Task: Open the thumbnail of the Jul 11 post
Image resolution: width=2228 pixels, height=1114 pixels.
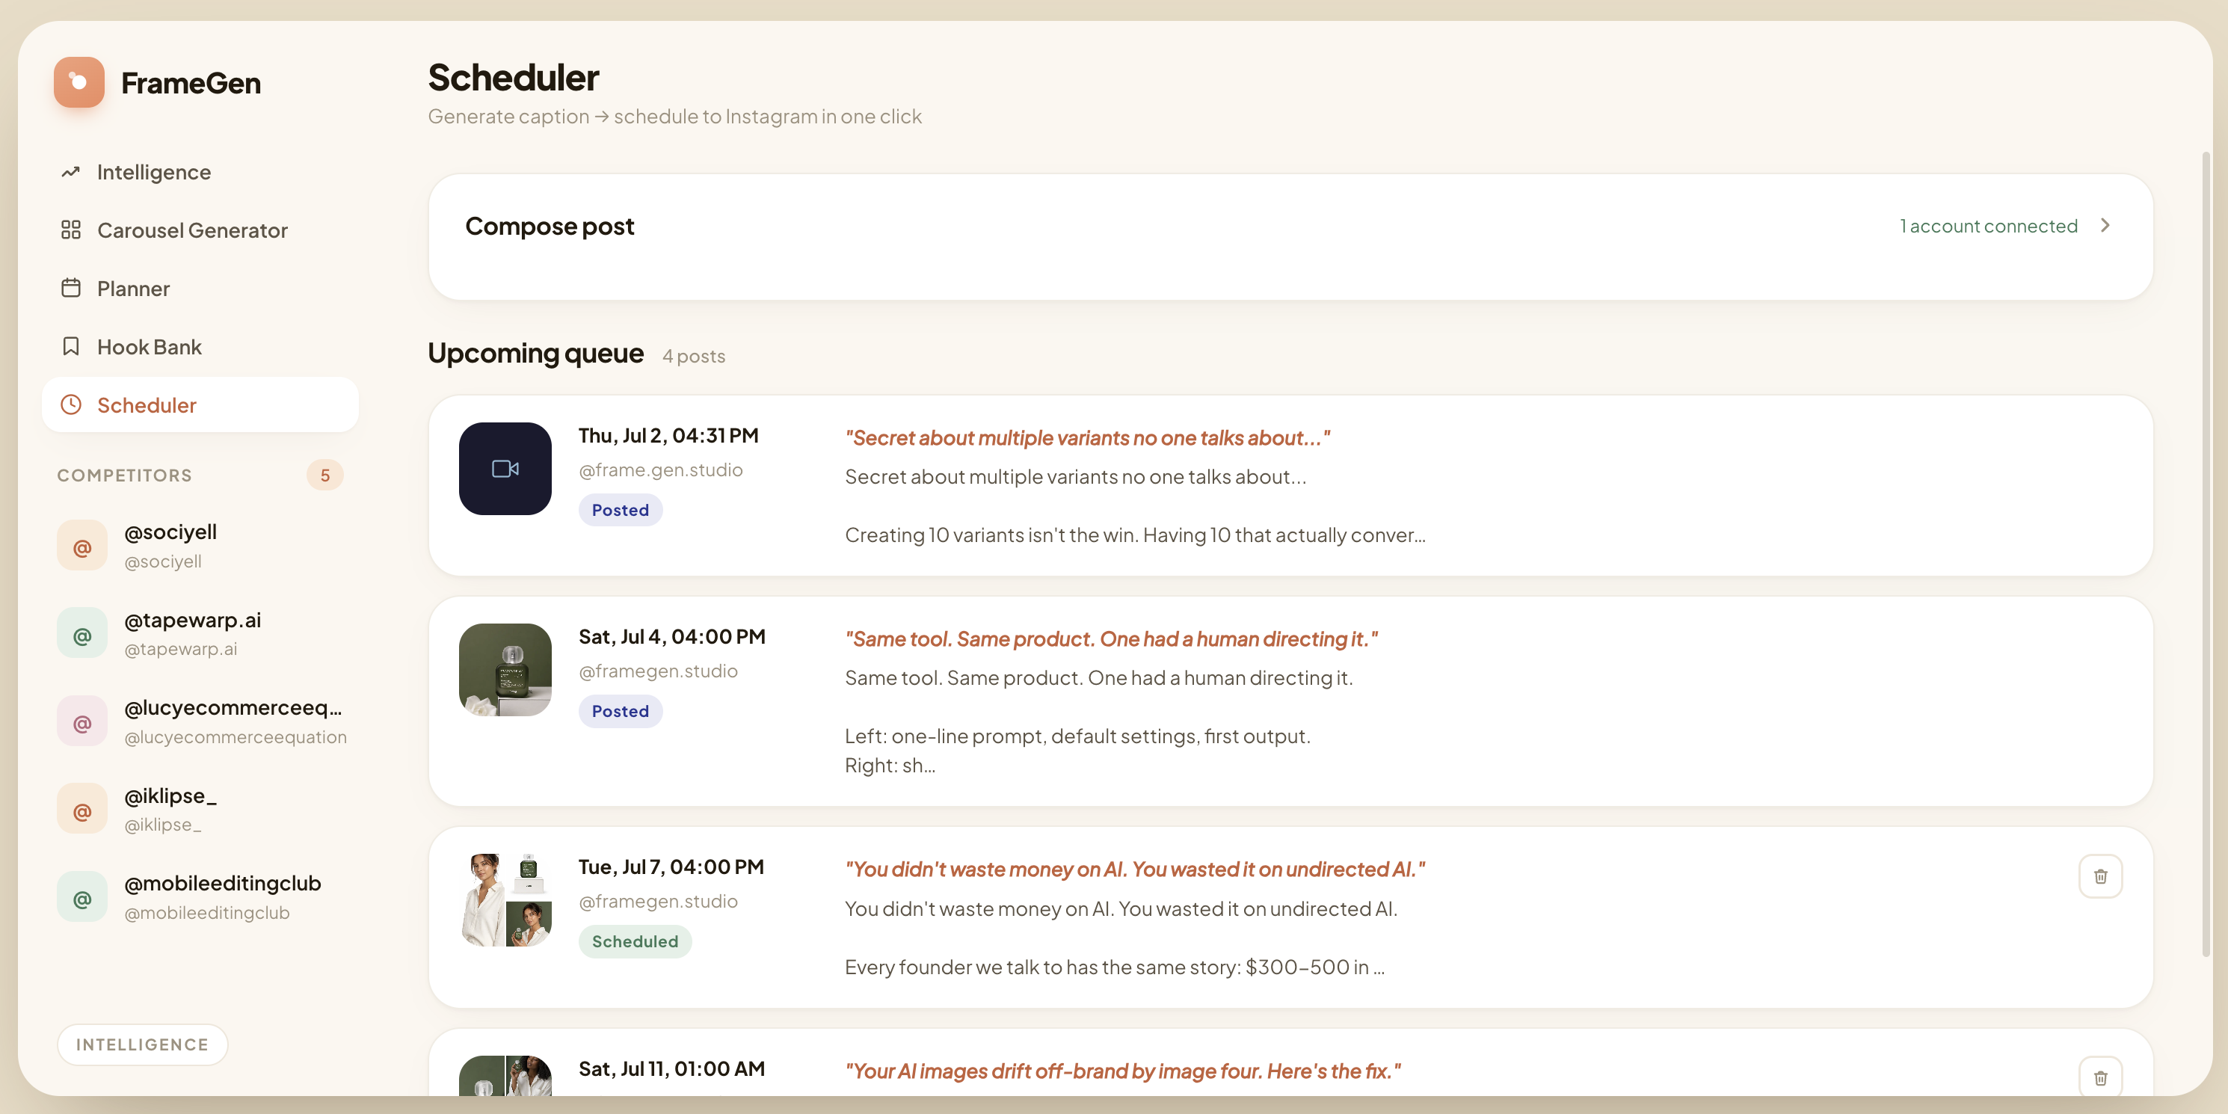Action: [x=505, y=1076]
